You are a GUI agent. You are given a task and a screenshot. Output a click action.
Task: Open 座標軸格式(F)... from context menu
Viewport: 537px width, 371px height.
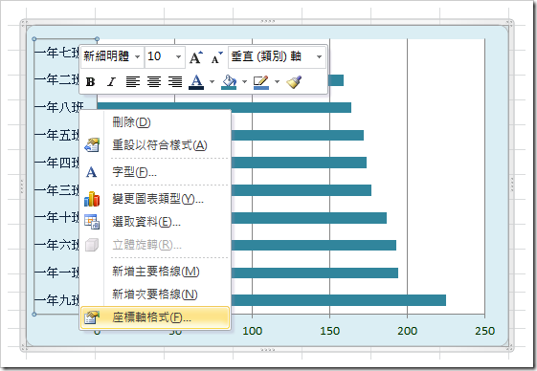(155, 317)
